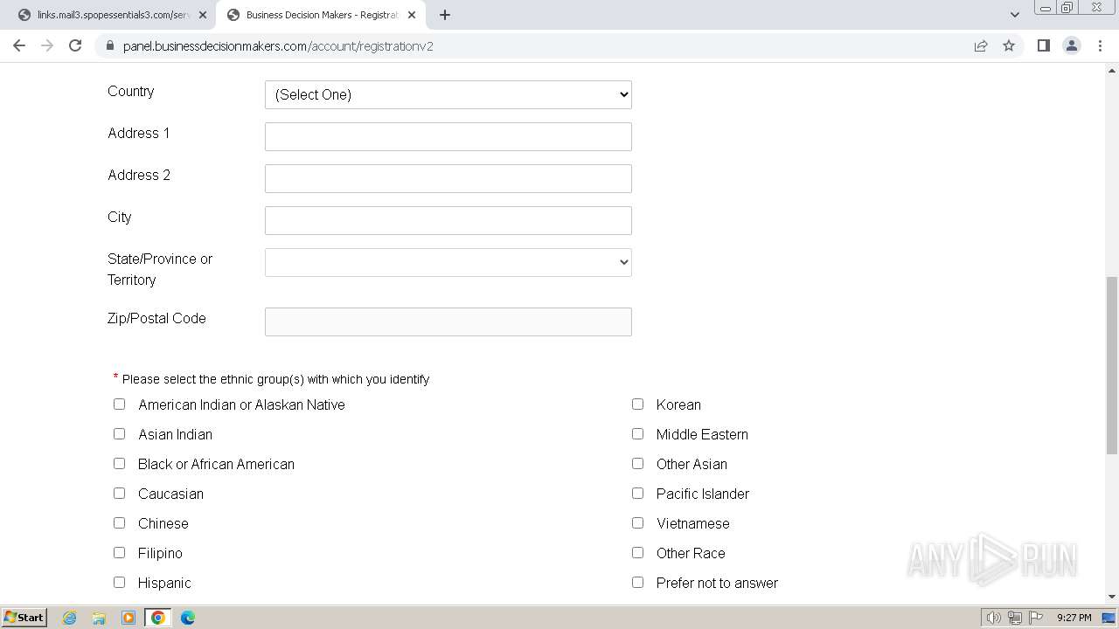View site security lock info

[110, 45]
